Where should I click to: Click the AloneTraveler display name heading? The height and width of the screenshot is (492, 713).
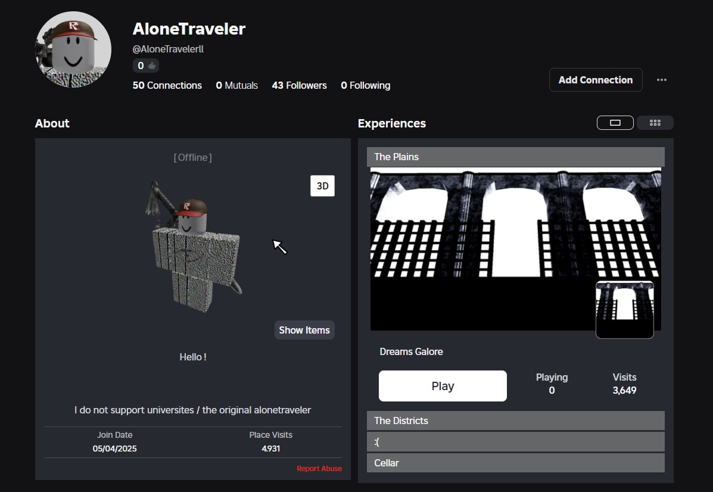pyautogui.click(x=189, y=29)
